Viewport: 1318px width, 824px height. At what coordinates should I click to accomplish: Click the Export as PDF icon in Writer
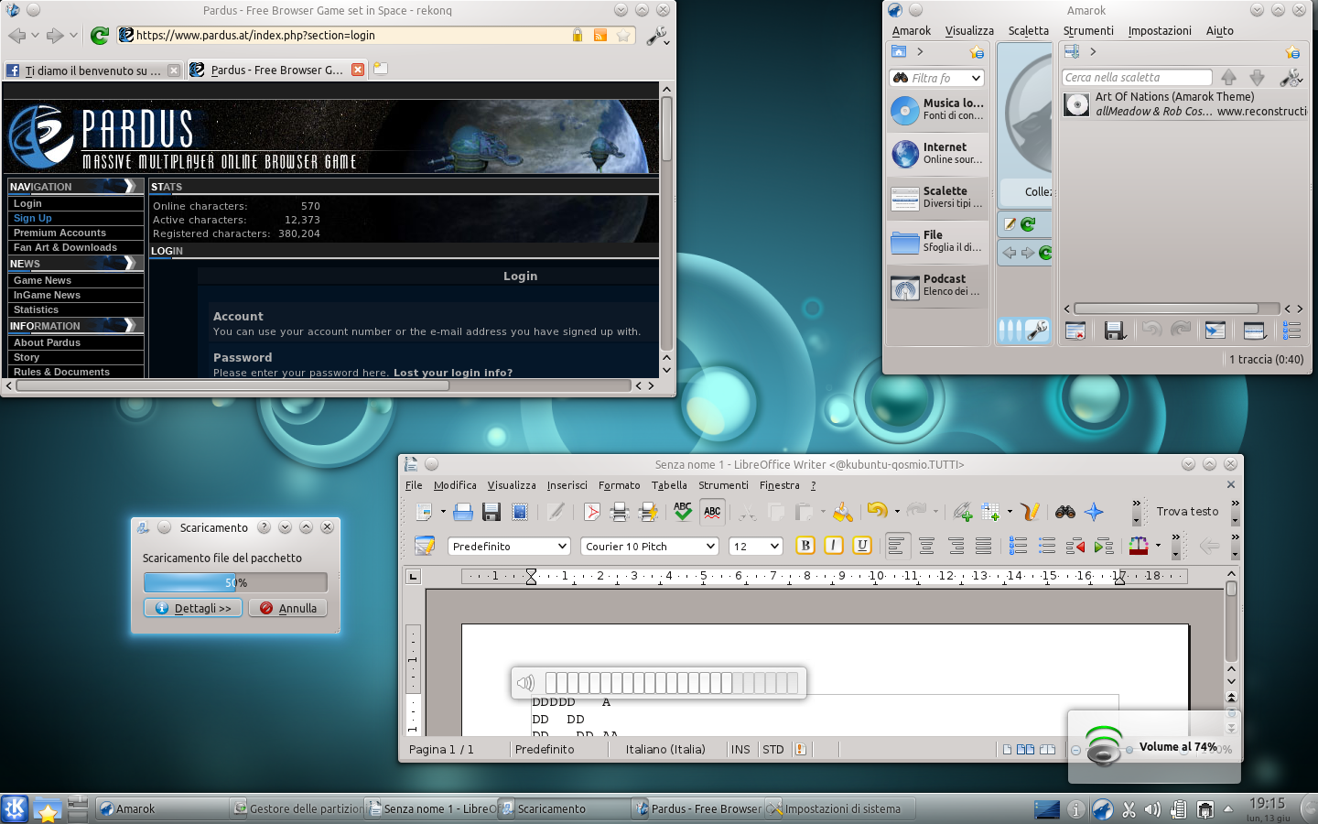[x=592, y=512]
